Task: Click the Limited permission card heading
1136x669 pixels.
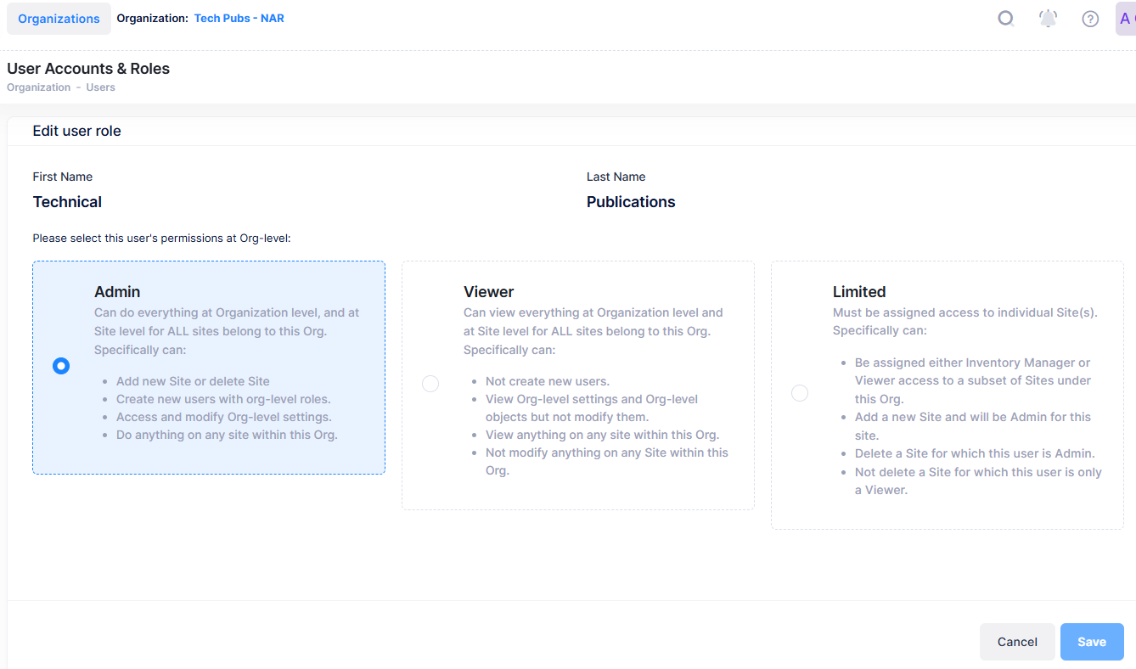Action: click(858, 292)
